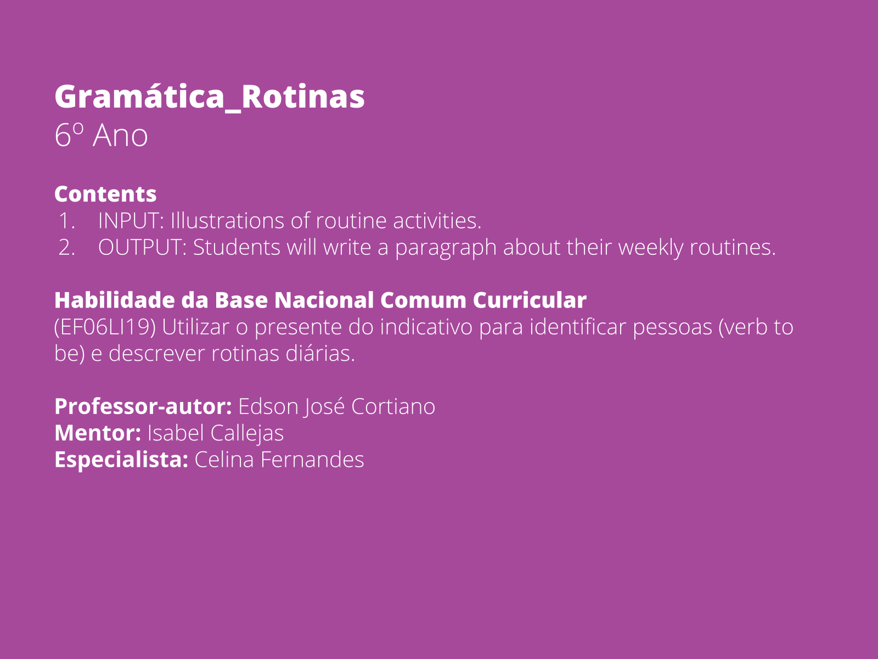The width and height of the screenshot is (878, 659).
Task: Click the word OUTPUT in the list
Action: [x=139, y=248]
